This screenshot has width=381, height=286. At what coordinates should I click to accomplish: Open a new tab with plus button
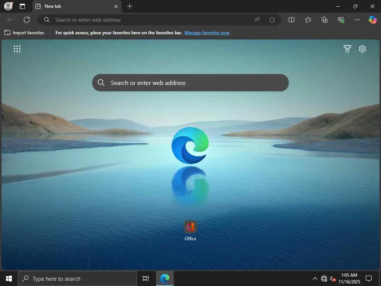(x=130, y=6)
